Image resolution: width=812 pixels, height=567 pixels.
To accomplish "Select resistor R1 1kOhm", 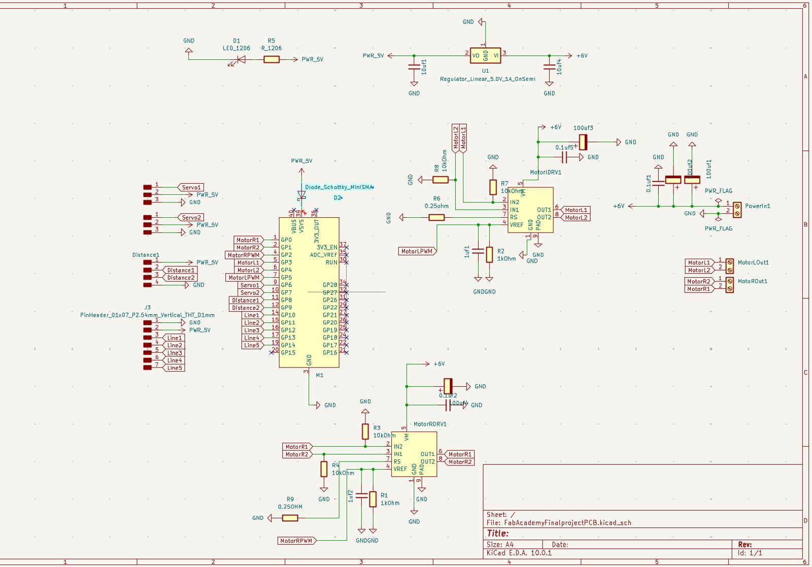I will [373, 499].
